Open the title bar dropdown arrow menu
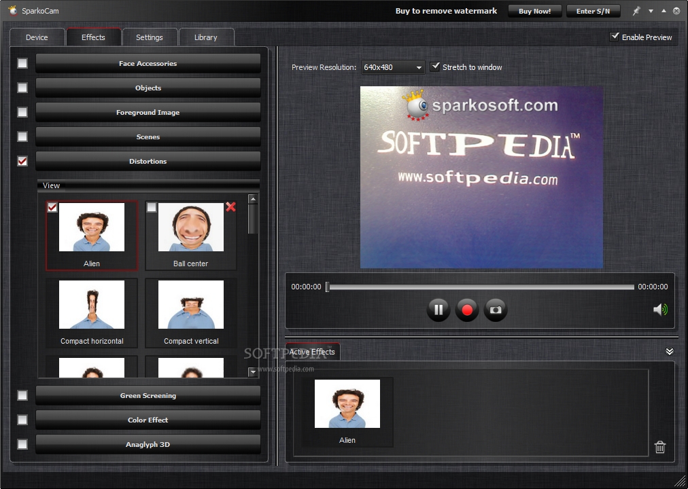Viewport: 688px width, 489px height. [651, 11]
